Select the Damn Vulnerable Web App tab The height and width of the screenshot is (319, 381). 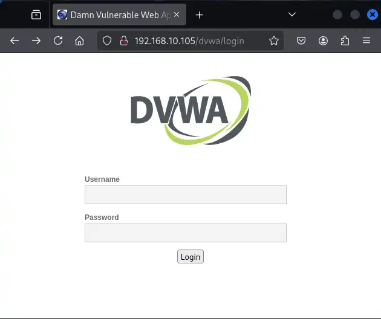[119, 15]
